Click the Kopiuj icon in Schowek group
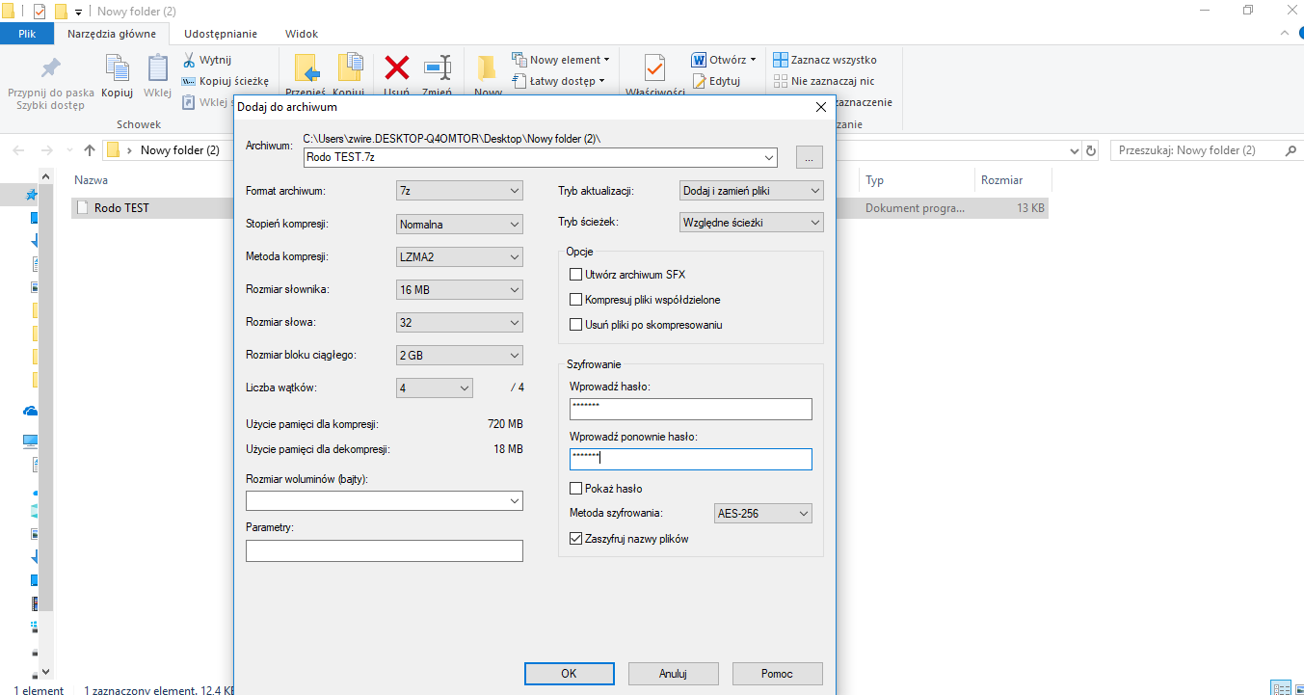 [117, 67]
